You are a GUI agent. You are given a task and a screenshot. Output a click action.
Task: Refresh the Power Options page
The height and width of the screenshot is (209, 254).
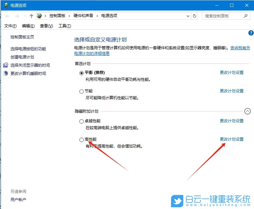[x=195, y=16]
